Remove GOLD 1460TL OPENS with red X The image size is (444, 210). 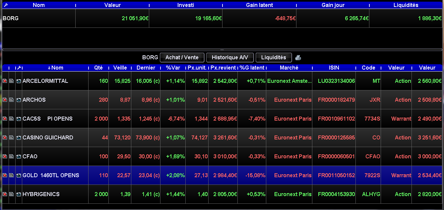5,176
